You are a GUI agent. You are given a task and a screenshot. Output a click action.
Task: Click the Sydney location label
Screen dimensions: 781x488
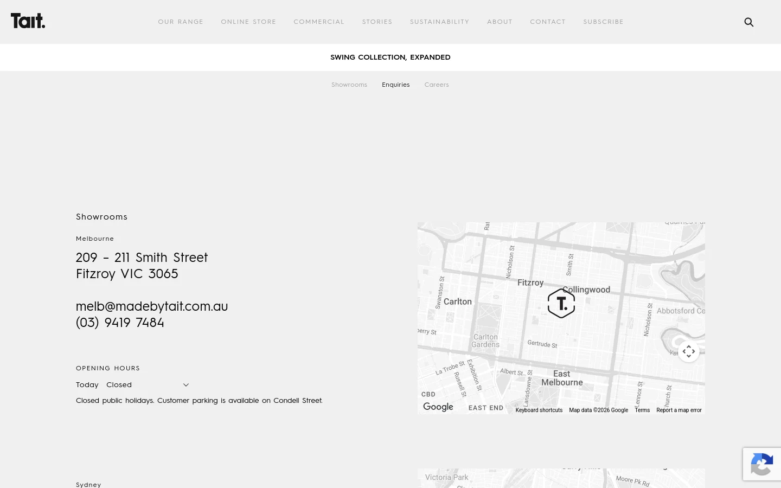88,485
